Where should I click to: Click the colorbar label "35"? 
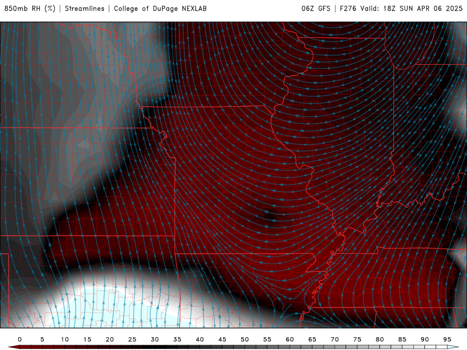coord(177,339)
